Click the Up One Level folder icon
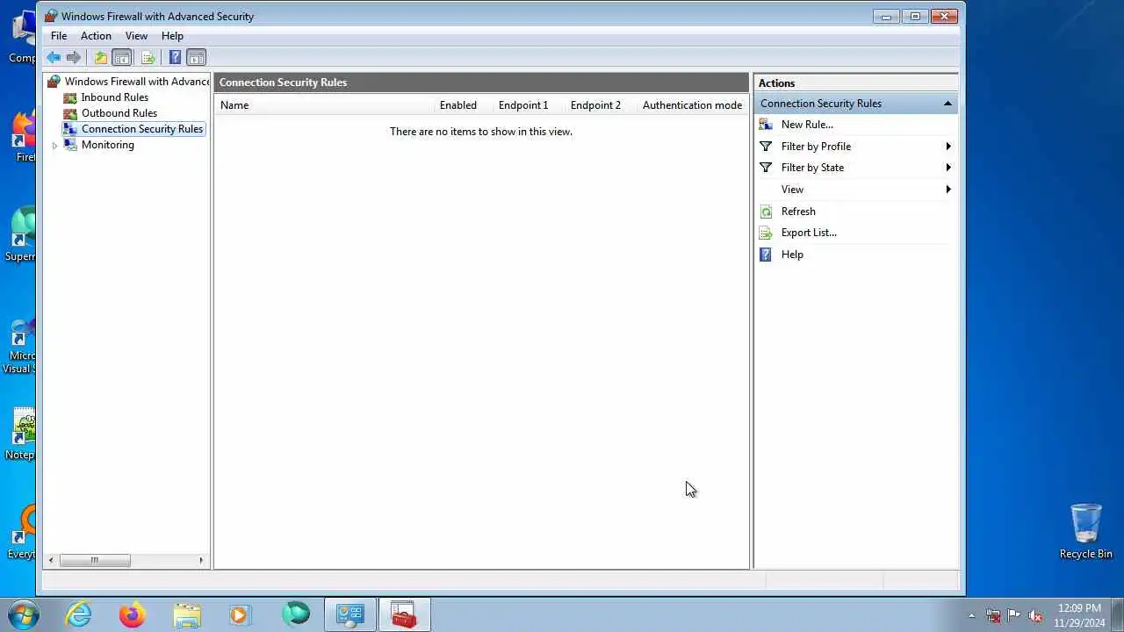This screenshot has width=1124, height=632. [x=100, y=58]
